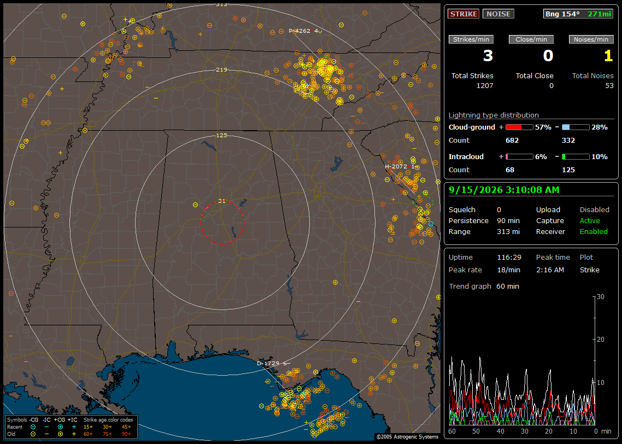The image size is (622, 444).
Task: Select the STRIKE mode button
Action: point(463,14)
